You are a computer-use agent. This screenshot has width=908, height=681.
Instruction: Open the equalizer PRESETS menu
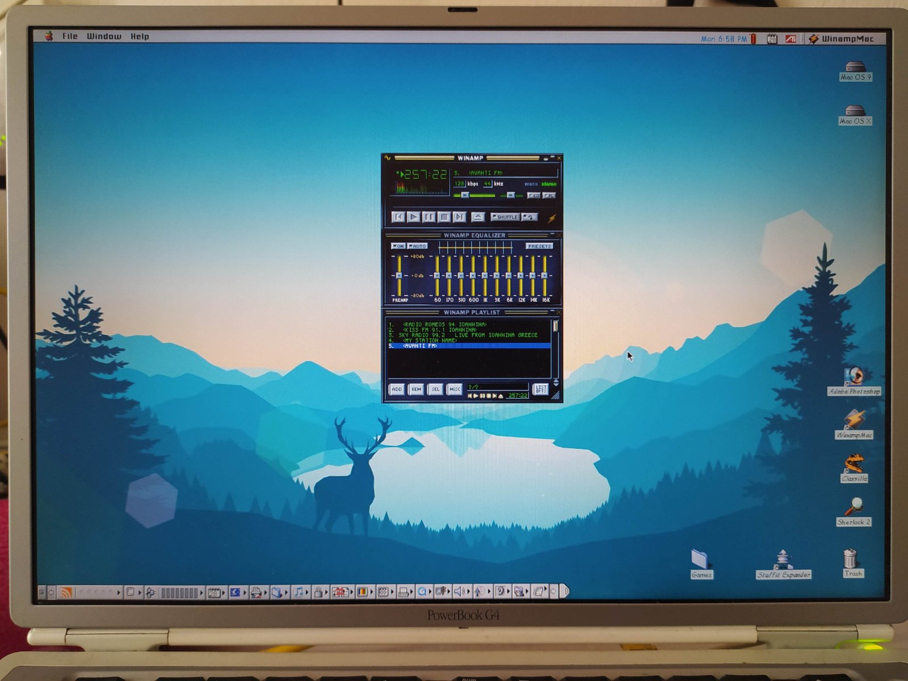pyautogui.click(x=539, y=246)
